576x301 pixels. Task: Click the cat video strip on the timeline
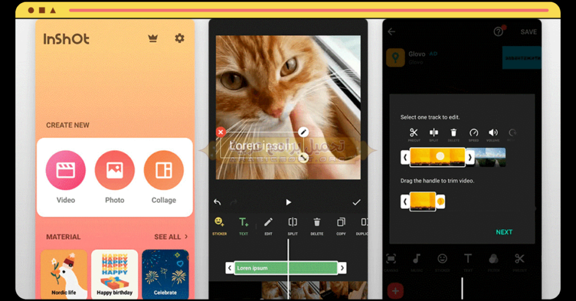[x=314, y=290]
